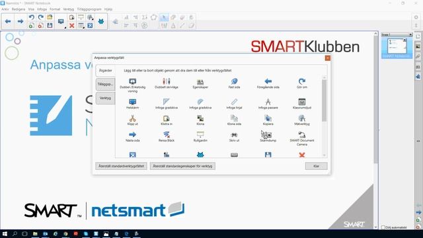Select the Klona icon
This screenshot has height=238, width=423.
(x=200, y=118)
